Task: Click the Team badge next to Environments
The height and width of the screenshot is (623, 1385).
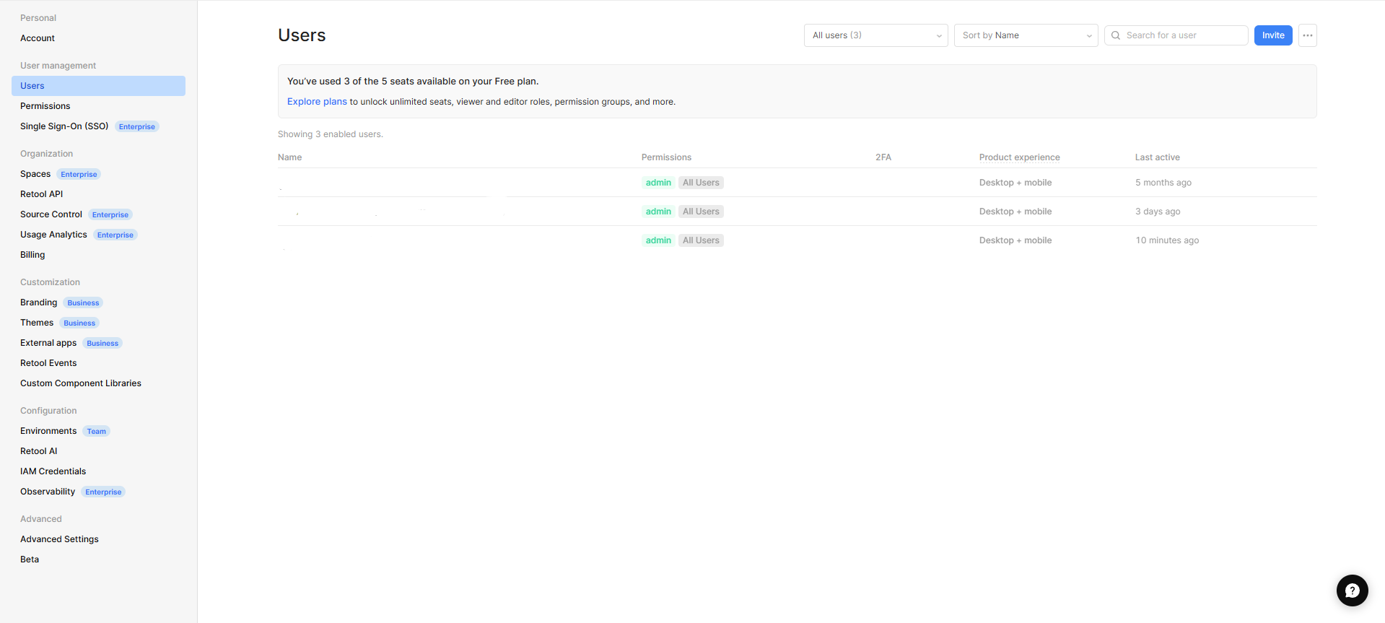Action: tap(96, 431)
